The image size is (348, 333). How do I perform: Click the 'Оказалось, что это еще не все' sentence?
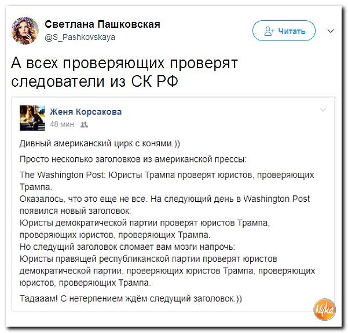pyautogui.click(x=164, y=198)
